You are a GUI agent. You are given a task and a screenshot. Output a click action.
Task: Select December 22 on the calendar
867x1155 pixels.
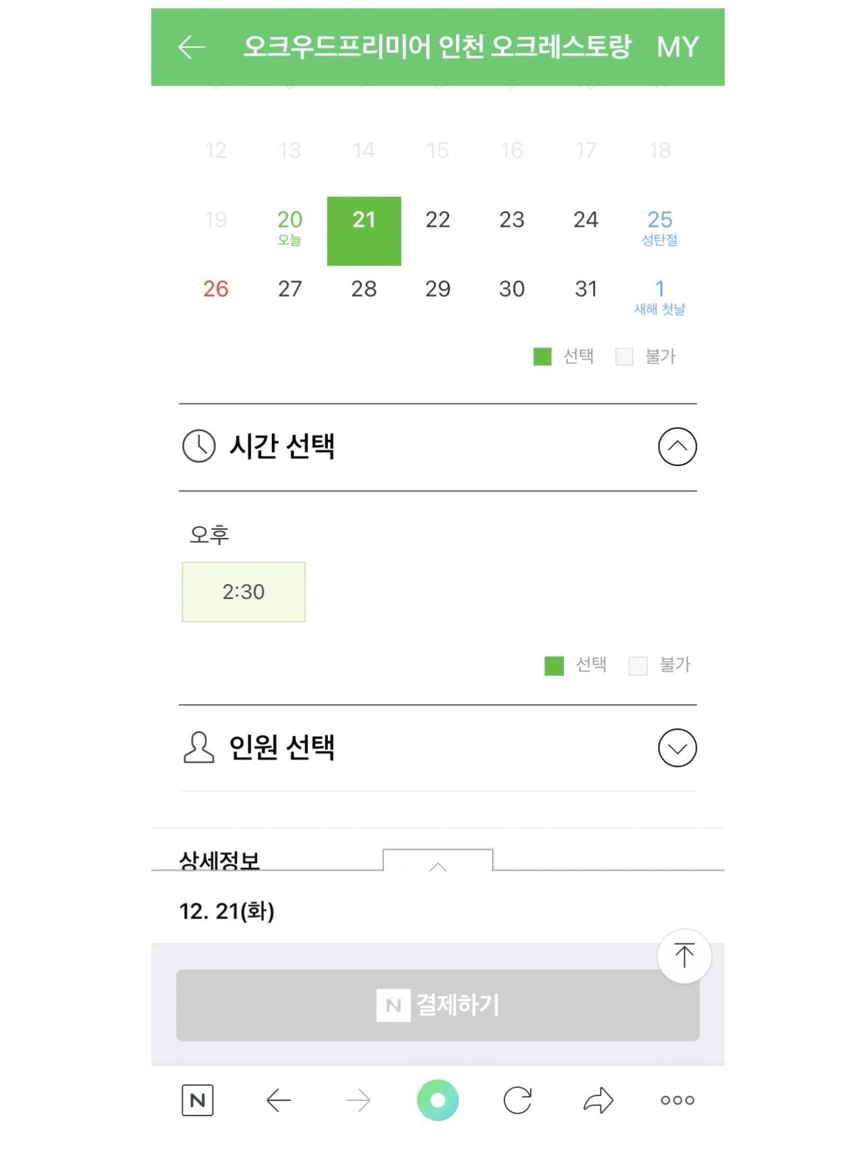(x=437, y=220)
